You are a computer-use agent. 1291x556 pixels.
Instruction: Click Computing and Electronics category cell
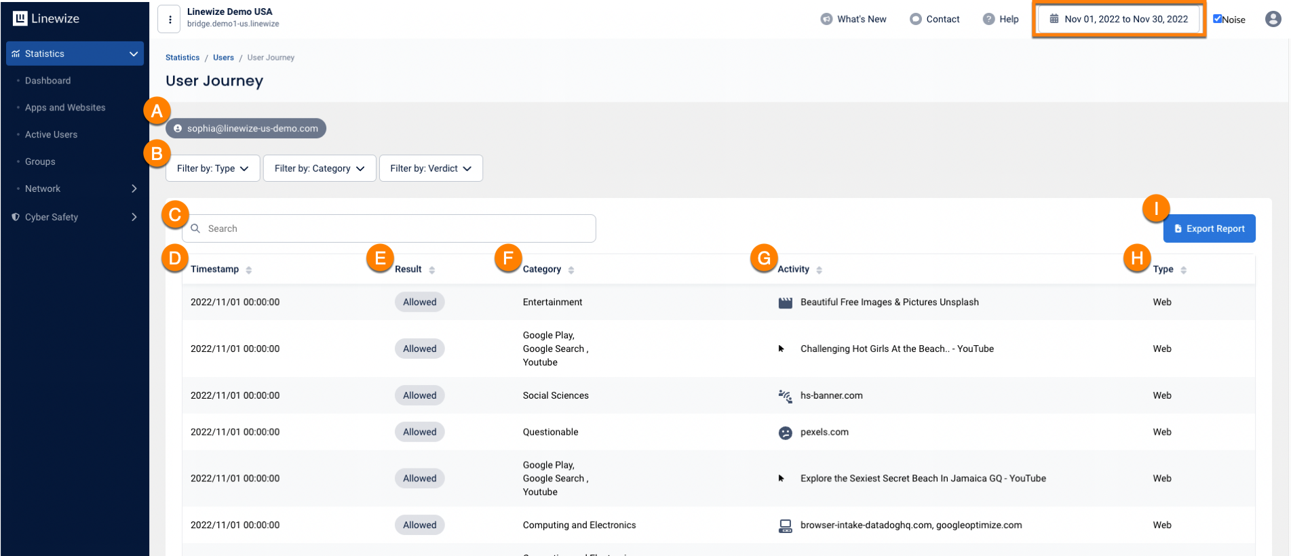pos(579,525)
